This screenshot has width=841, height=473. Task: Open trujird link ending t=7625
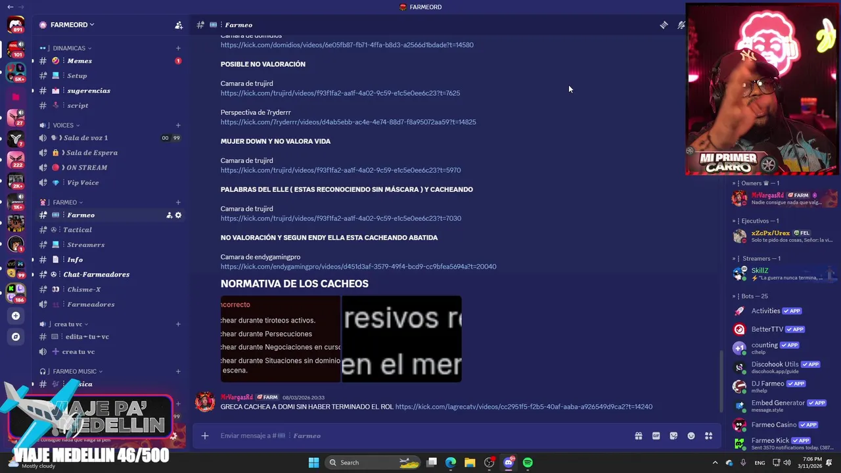click(x=340, y=93)
